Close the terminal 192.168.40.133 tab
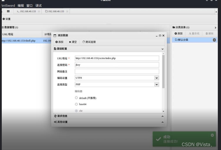 click(x=39, y=11)
